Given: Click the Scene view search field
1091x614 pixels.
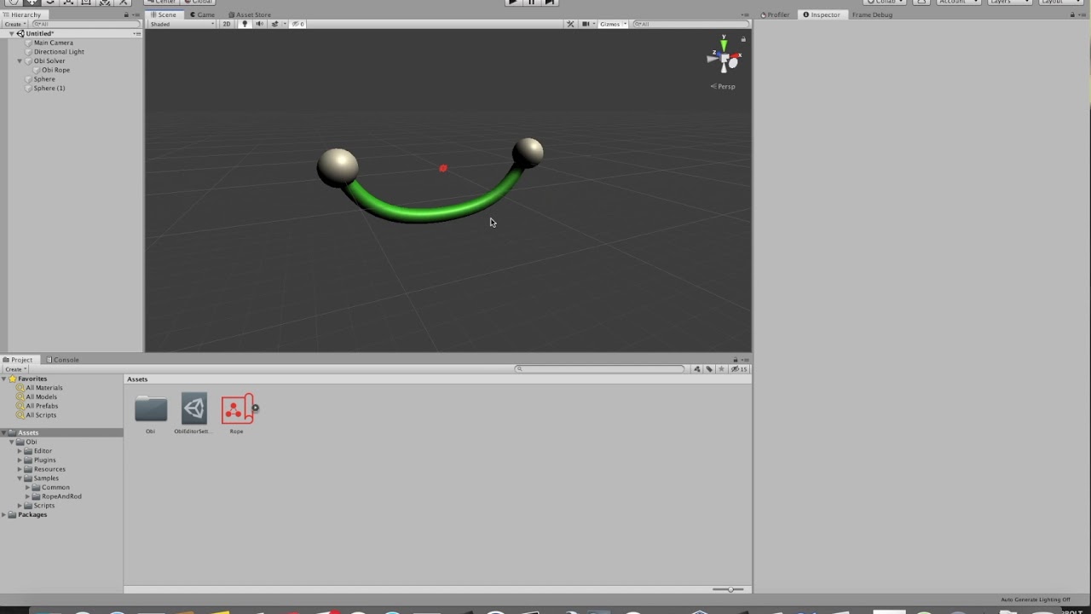Looking at the screenshot, I should [690, 24].
